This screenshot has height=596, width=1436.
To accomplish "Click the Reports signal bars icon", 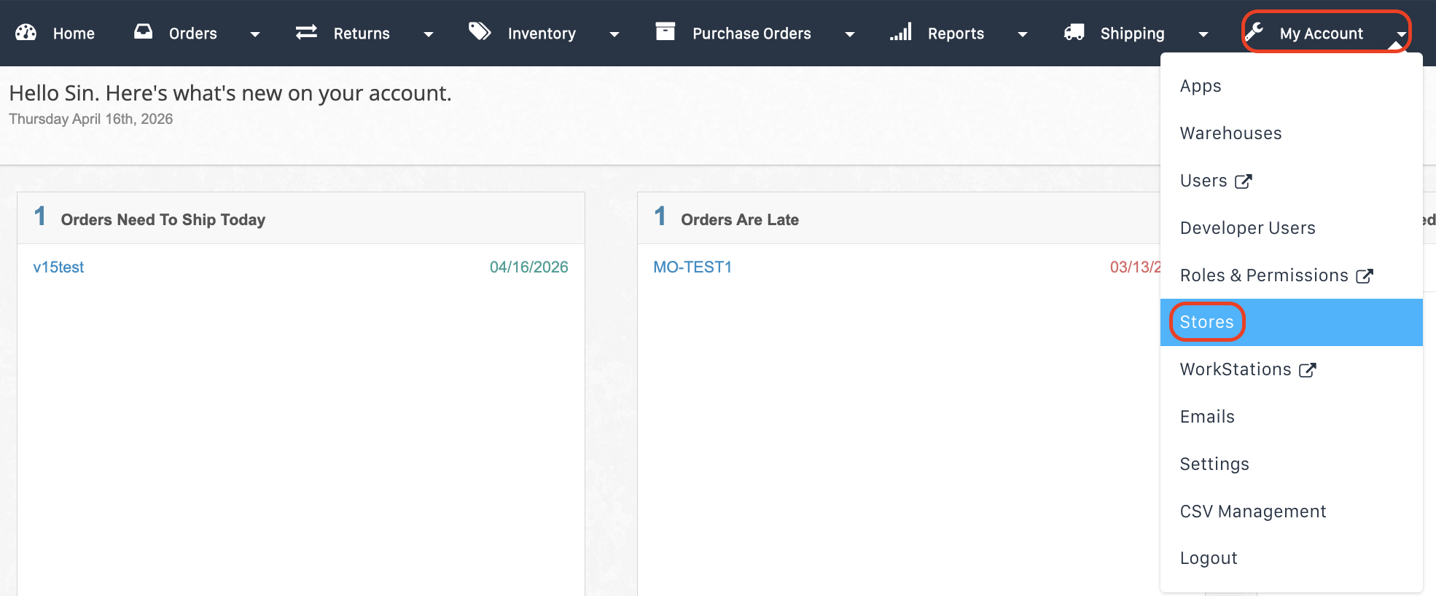I will pos(901,32).
